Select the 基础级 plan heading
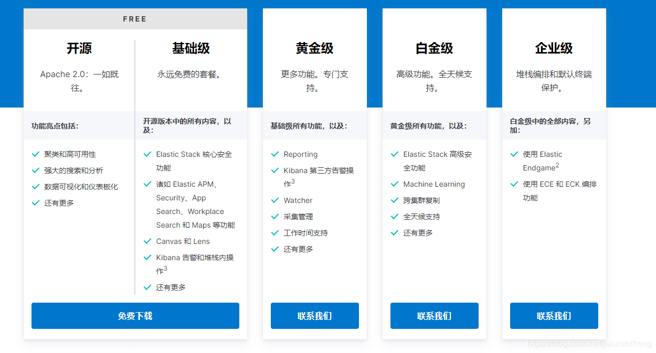The width and height of the screenshot is (656, 353). coord(191,48)
